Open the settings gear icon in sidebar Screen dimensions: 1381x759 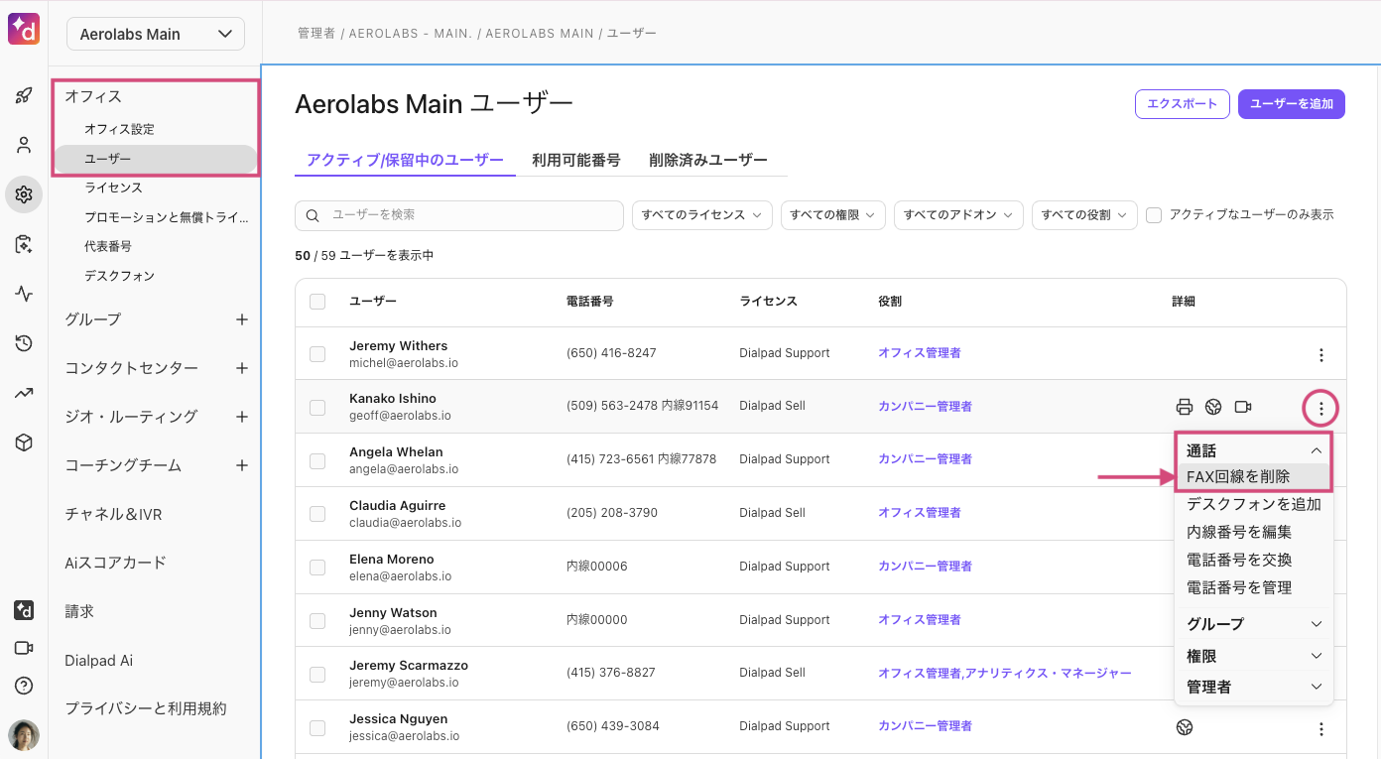click(x=24, y=194)
